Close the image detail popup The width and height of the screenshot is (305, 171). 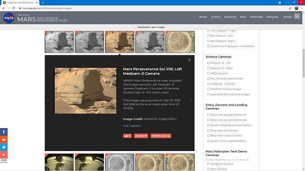tap(189, 60)
